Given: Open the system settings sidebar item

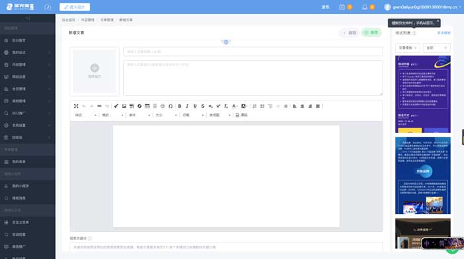Looking at the screenshot, I should point(28,126).
